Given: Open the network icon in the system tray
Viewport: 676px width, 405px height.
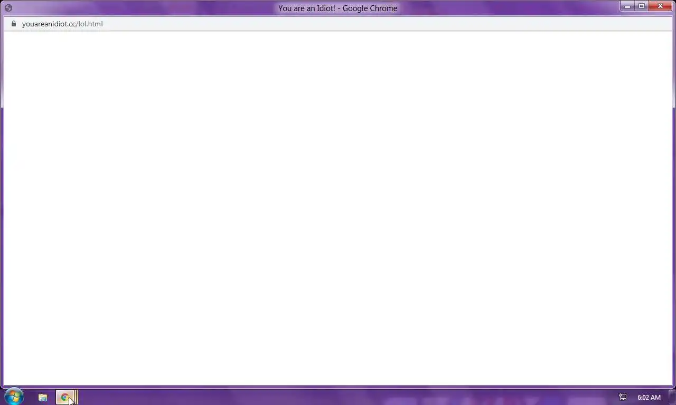Looking at the screenshot, I should point(623,397).
